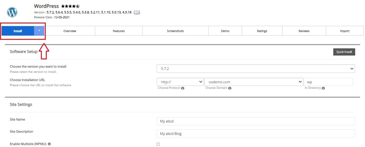Viewport: 365px width, 147px height.
Task: Click info icon next to In Directory
Action: pos(323,88)
